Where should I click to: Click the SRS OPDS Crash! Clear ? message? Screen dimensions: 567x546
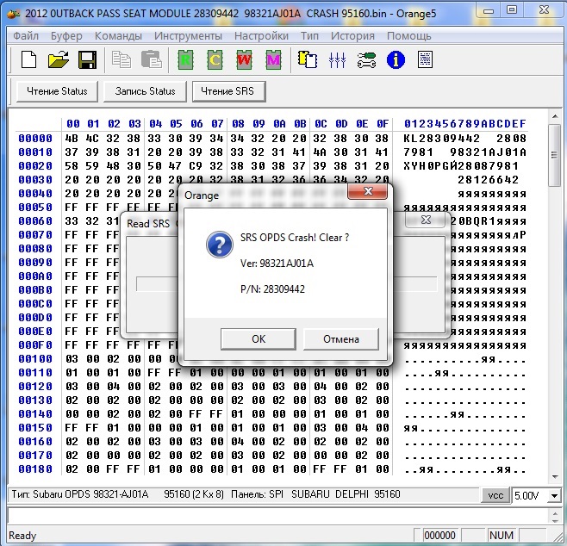click(295, 238)
